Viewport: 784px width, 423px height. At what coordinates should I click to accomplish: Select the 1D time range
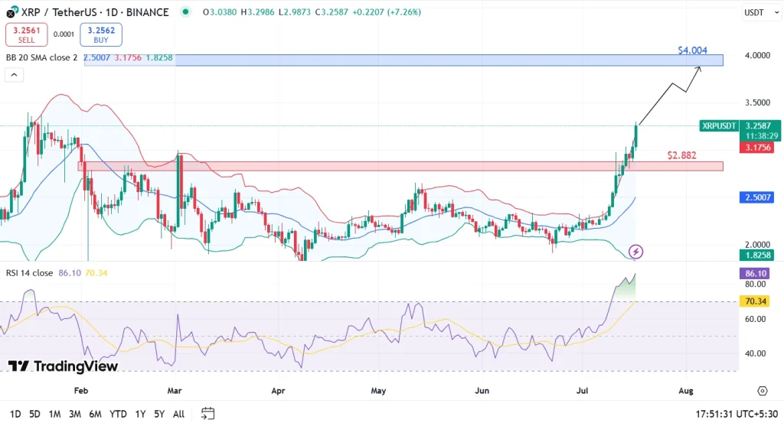point(15,414)
